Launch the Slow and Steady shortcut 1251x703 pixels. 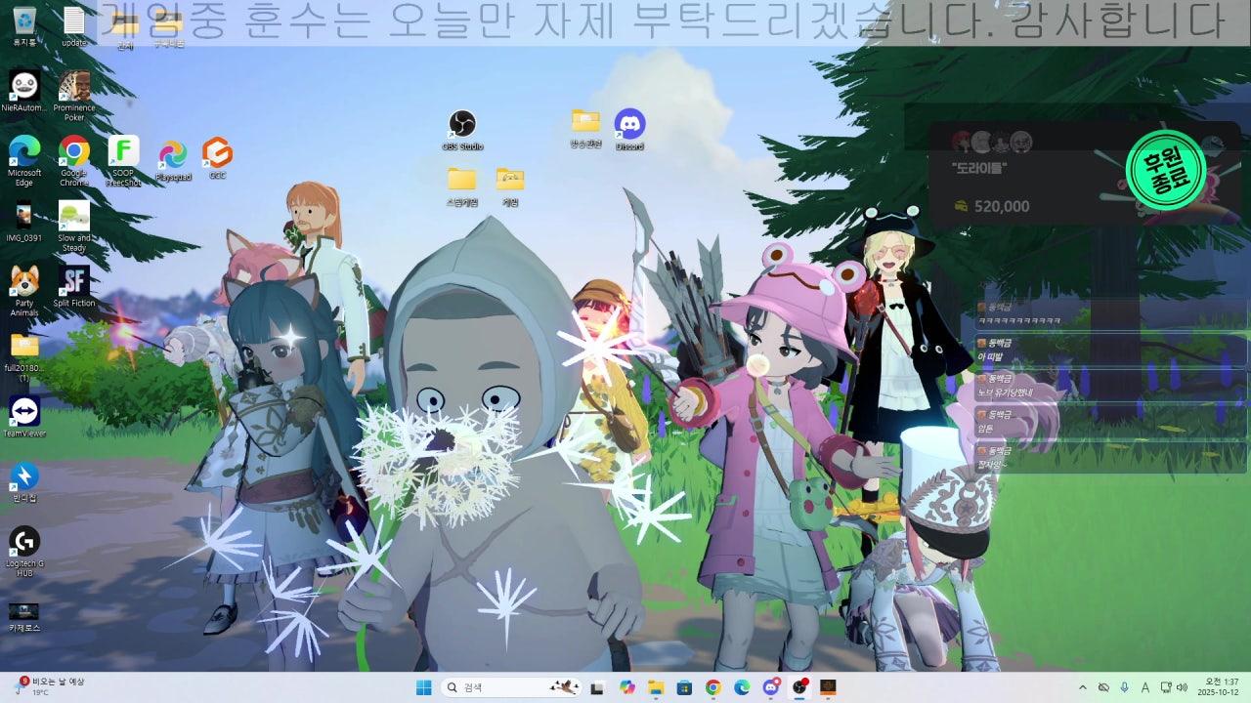coord(74,226)
